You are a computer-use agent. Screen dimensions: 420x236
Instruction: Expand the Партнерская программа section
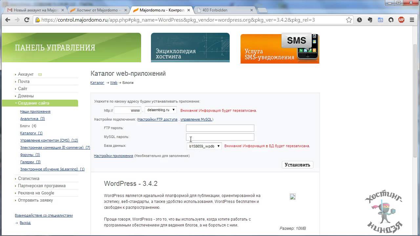point(42,186)
